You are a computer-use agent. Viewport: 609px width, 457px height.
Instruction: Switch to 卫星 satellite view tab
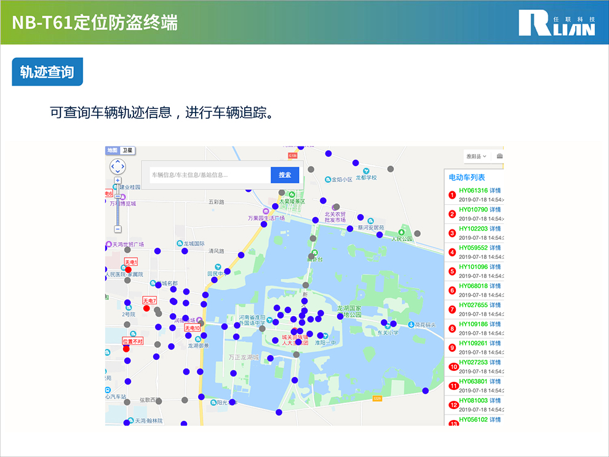pyautogui.click(x=127, y=150)
